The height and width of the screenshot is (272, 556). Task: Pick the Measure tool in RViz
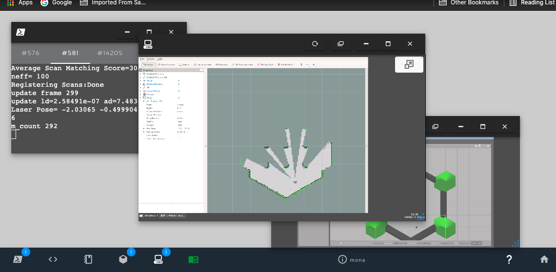tap(221, 64)
